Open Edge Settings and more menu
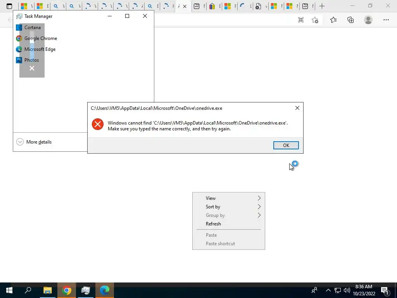The image size is (397, 298). tap(386, 20)
